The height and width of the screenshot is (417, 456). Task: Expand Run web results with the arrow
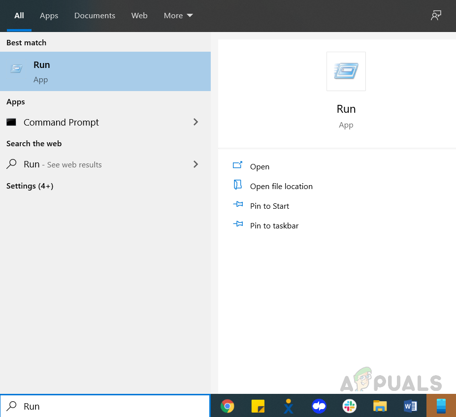point(196,164)
